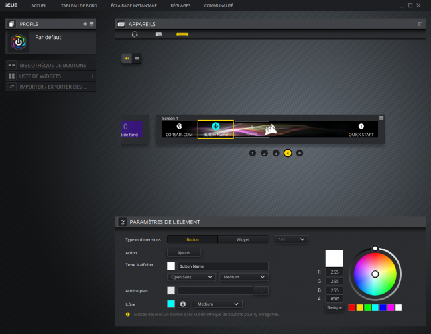Viewport: 431px width, 334px height.
Task: Click the Basique color mode button
Action: coord(334,307)
